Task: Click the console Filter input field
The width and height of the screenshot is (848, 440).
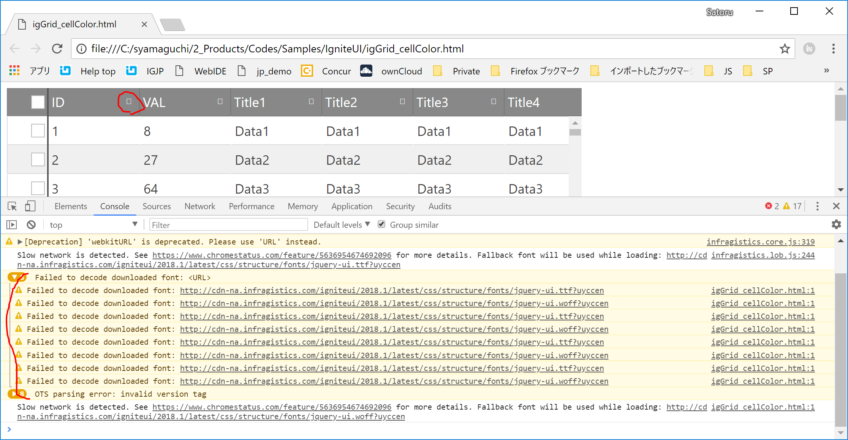Action: pyautogui.click(x=228, y=224)
